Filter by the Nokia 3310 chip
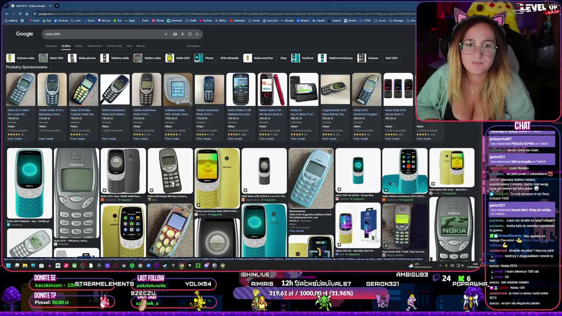 [52, 58]
